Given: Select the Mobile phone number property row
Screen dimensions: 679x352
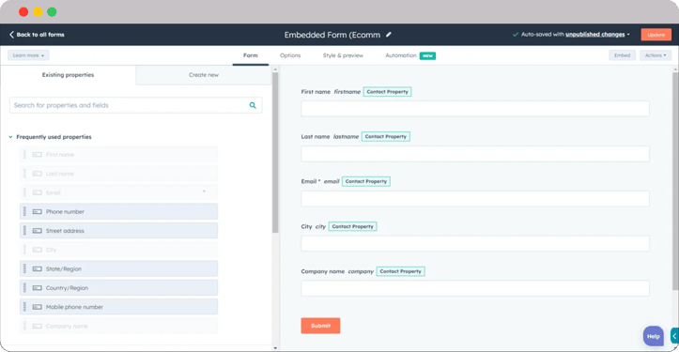Looking at the screenshot, I should click(x=118, y=307).
